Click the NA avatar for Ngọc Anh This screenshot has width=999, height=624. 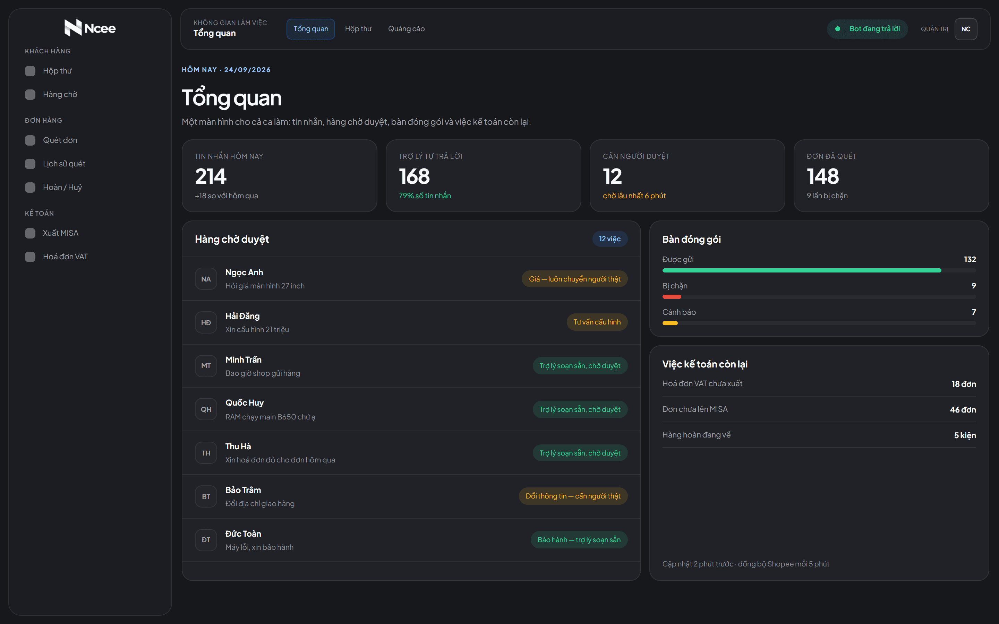206,279
